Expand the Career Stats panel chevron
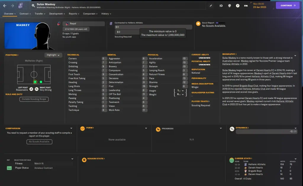 pyautogui.click(x=296, y=159)
